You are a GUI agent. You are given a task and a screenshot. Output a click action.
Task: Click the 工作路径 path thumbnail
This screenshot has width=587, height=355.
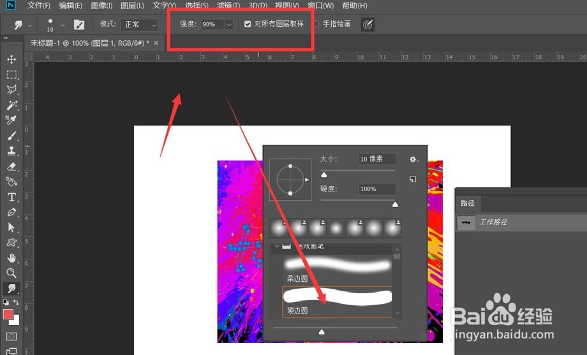(466, 222)
